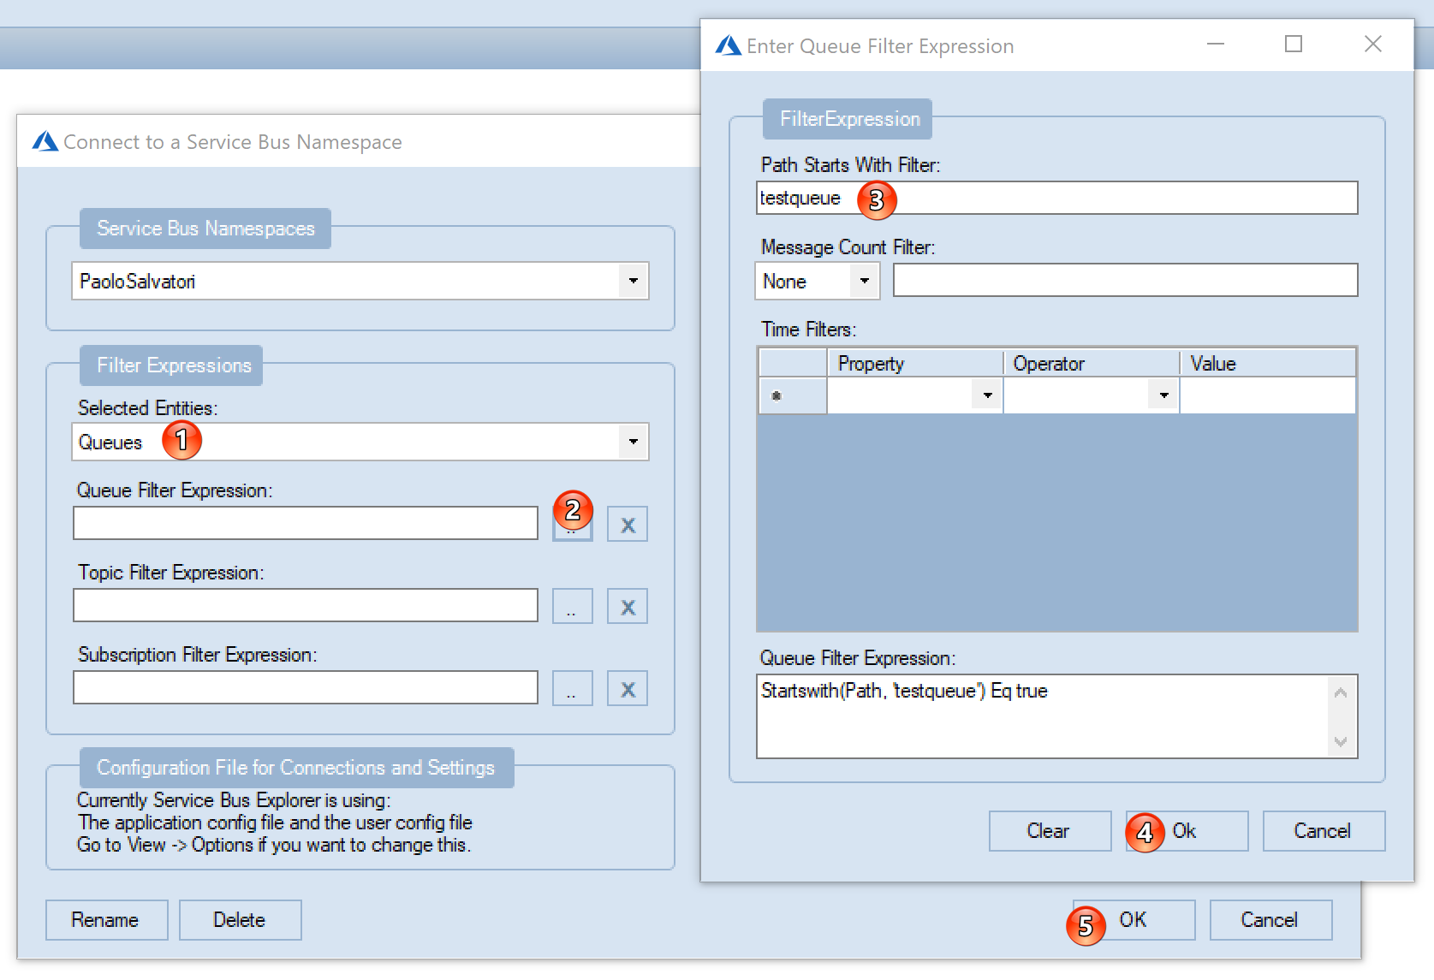Open the Queue Filter Expression editor via ellipsis button
The height and width of the screenshot is (980, 1434).
click(572, 523)
